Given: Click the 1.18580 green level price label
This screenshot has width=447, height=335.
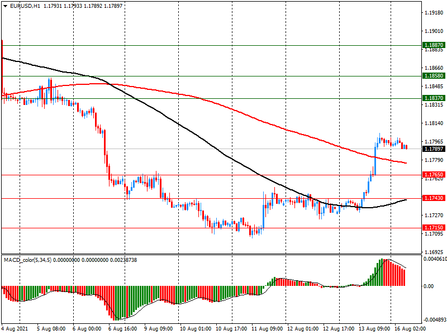Looking at the screenshot, I should [x=434, y=76].
